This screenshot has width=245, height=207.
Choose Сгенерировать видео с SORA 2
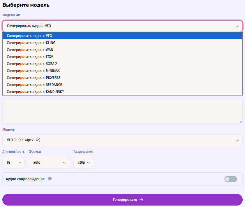(32, 64)
